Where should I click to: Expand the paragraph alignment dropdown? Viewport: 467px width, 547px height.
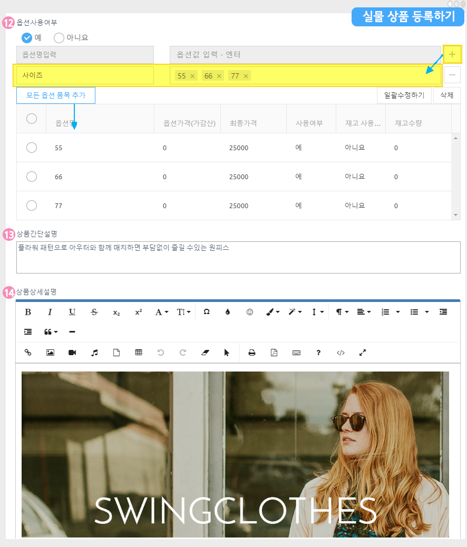tap(364, 312)
